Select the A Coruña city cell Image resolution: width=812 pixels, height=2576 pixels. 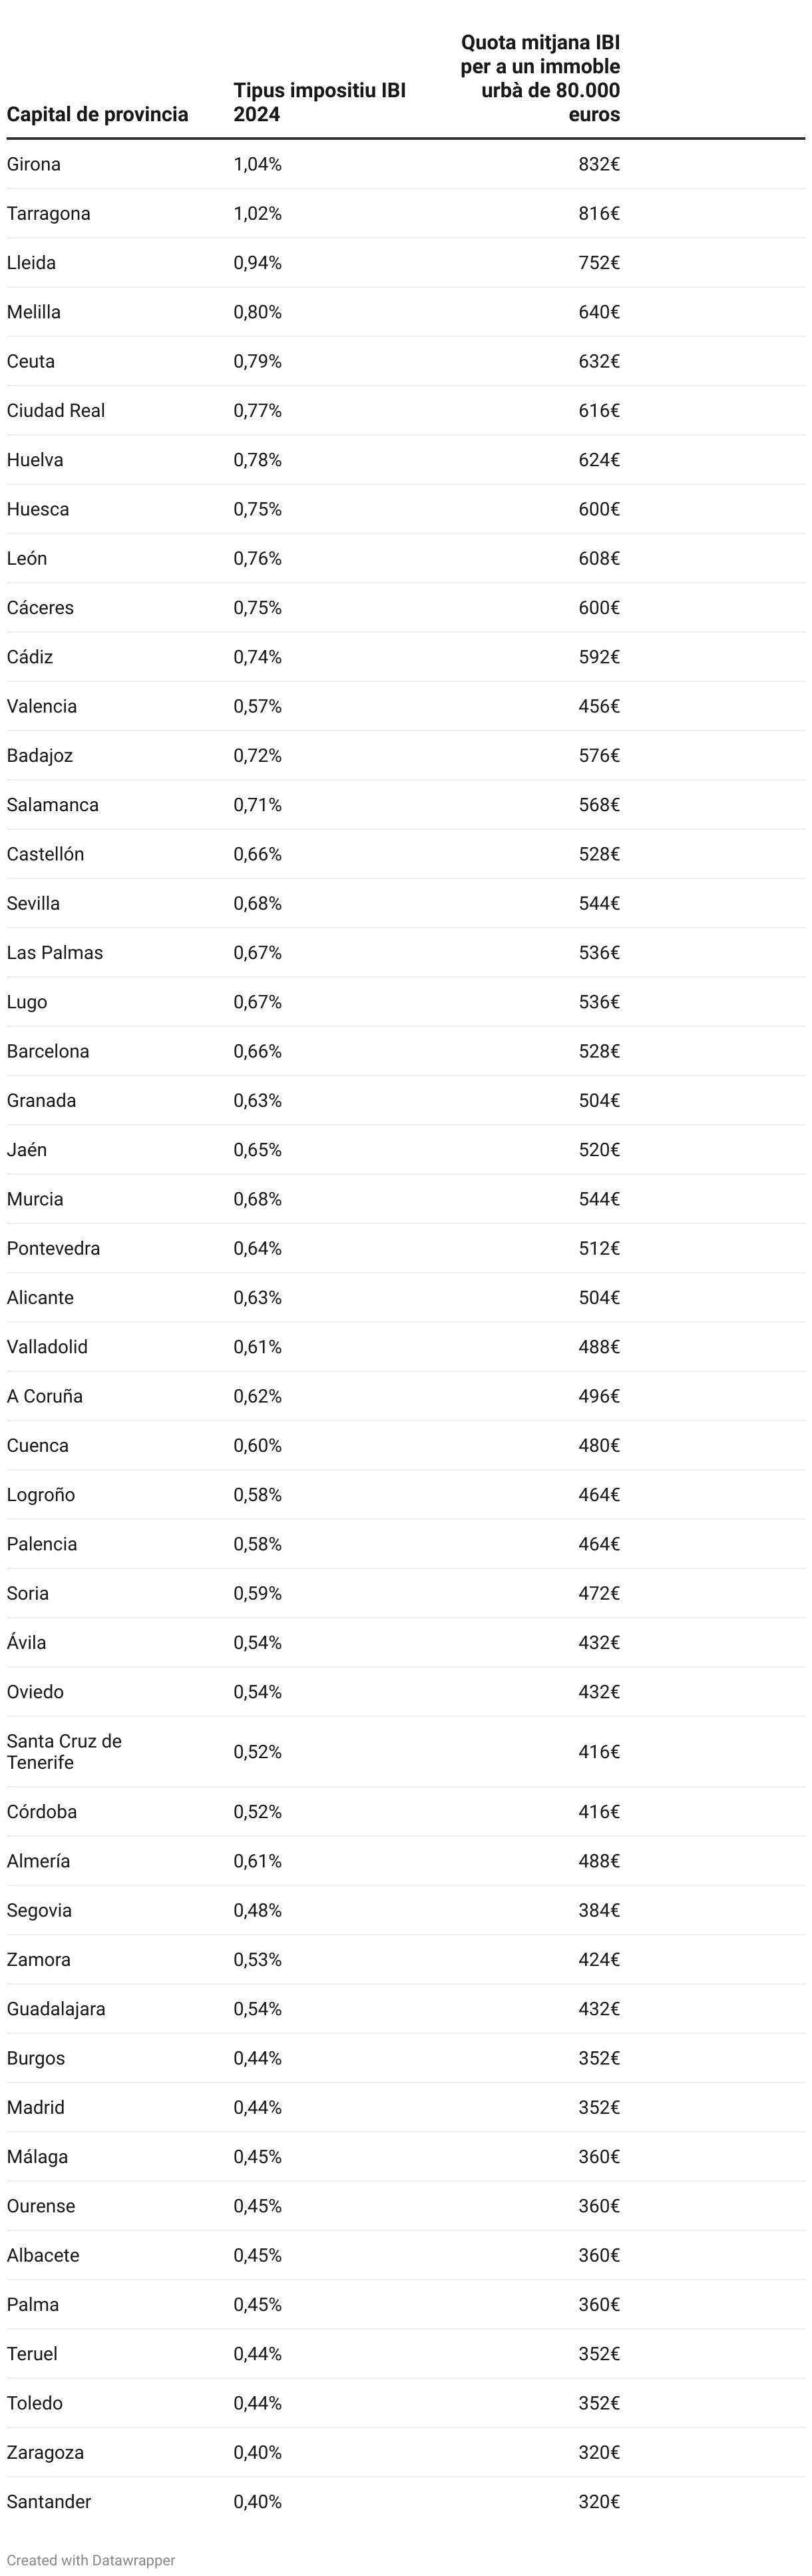[45, 1396]
